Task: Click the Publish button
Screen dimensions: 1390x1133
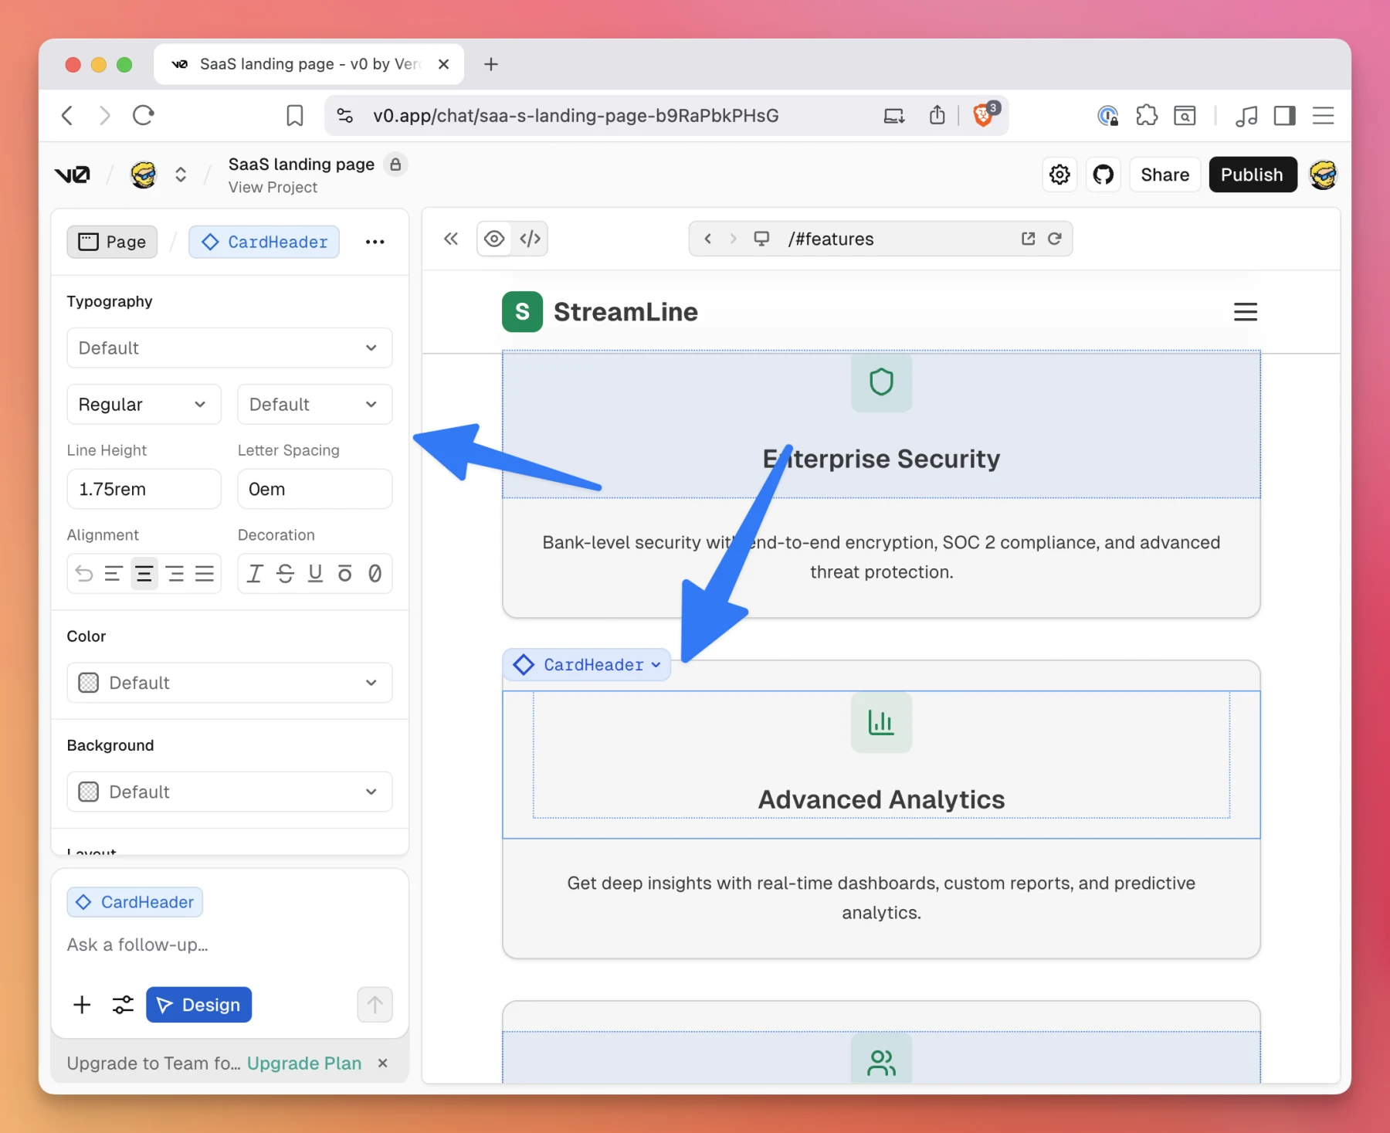Action: point(1253,175)
